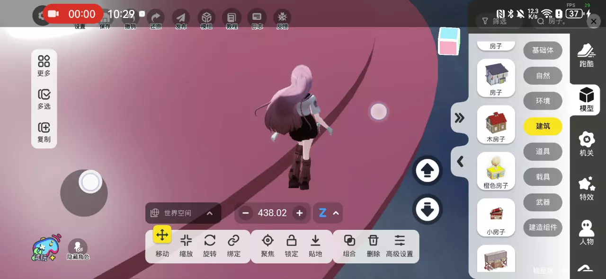Select the 自然 category
Screen dimensions: 606x279
click(543, 76)
